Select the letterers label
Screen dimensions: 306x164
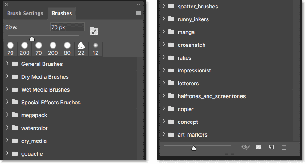pyautogui.click(x=188, y=84)
